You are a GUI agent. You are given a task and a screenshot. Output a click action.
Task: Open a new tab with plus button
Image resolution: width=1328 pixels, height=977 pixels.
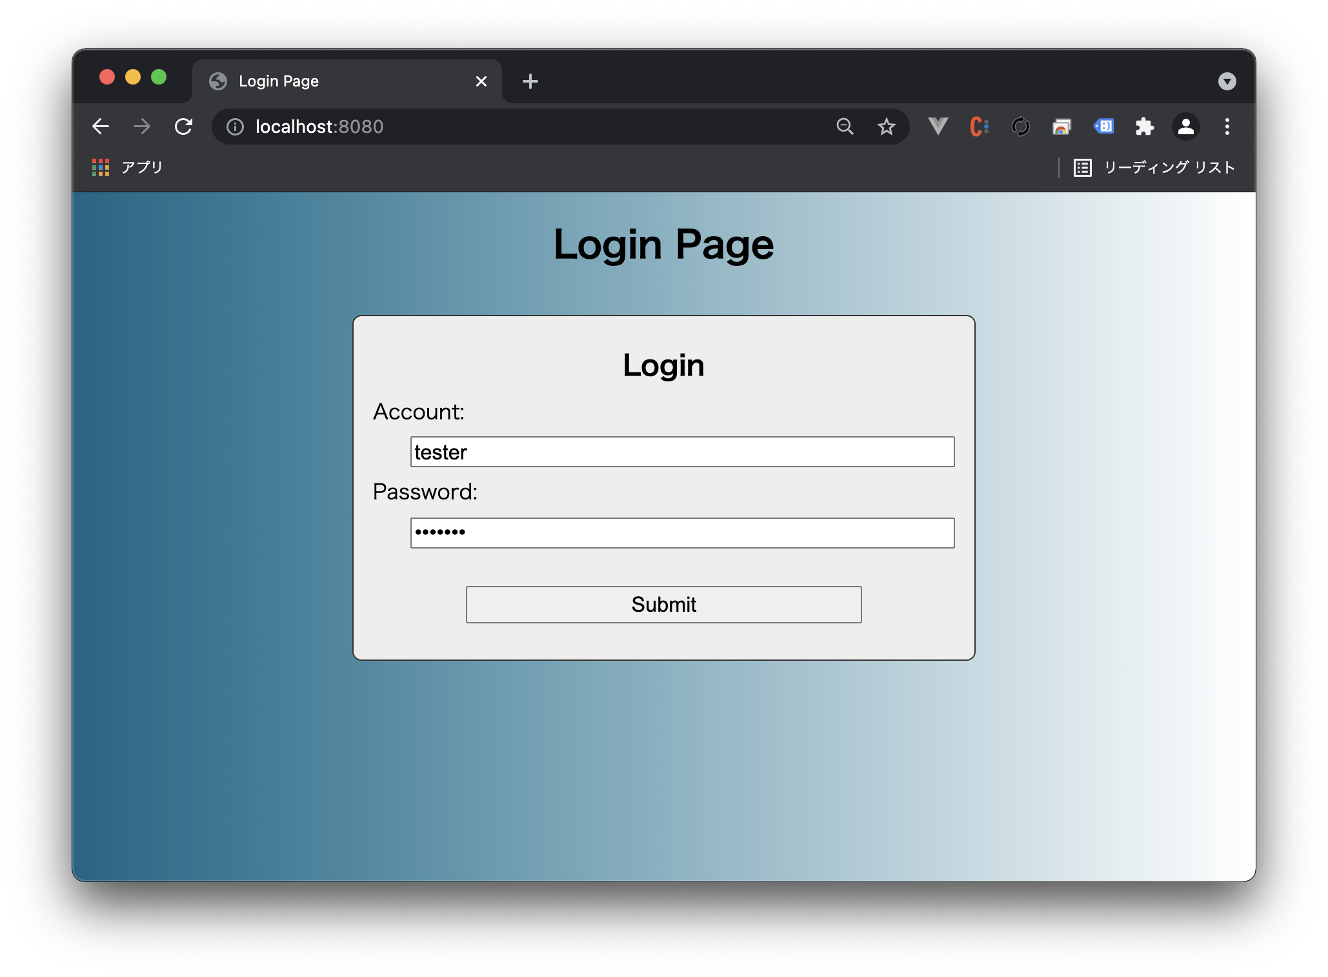(530, 81)
